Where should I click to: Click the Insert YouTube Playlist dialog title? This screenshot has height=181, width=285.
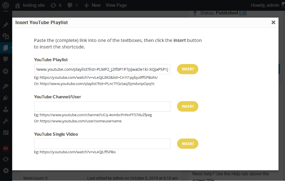[42, 22]
